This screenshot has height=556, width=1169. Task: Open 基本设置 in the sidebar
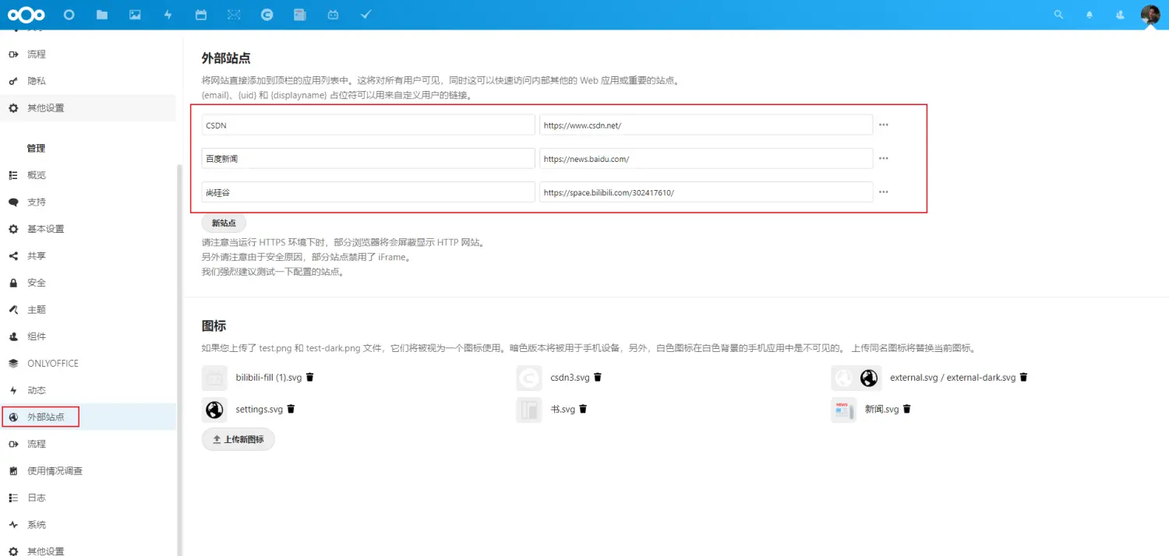click(x=88, y=229)
